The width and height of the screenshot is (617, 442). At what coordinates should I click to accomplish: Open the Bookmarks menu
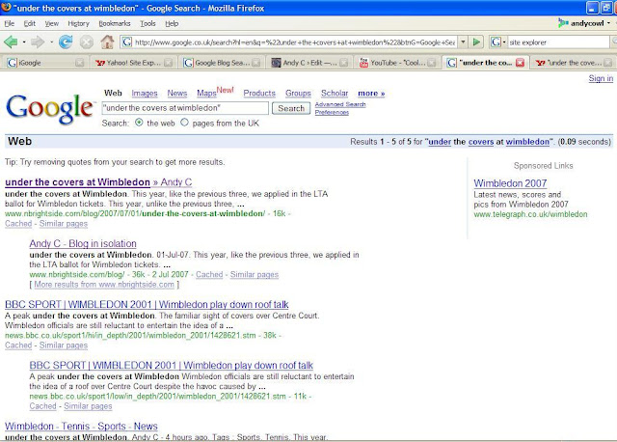[115, 23]
